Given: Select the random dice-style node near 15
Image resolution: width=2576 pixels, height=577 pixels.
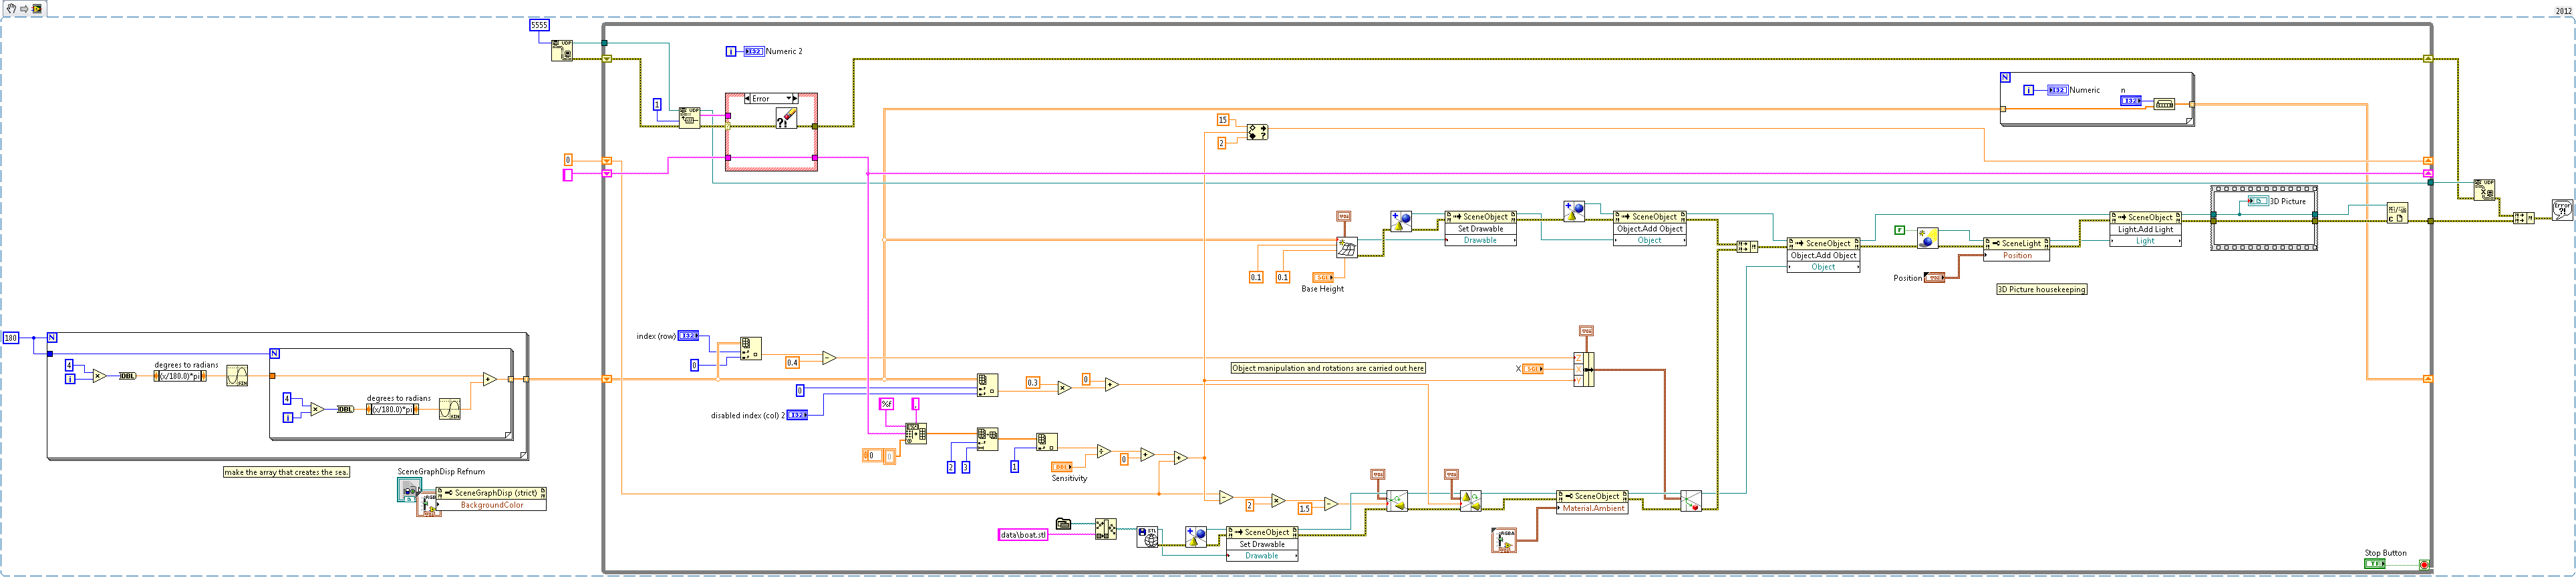Looking at the screenshot, I should 1258,132.
